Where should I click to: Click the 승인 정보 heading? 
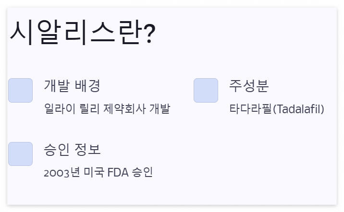[x=72, y=150]
